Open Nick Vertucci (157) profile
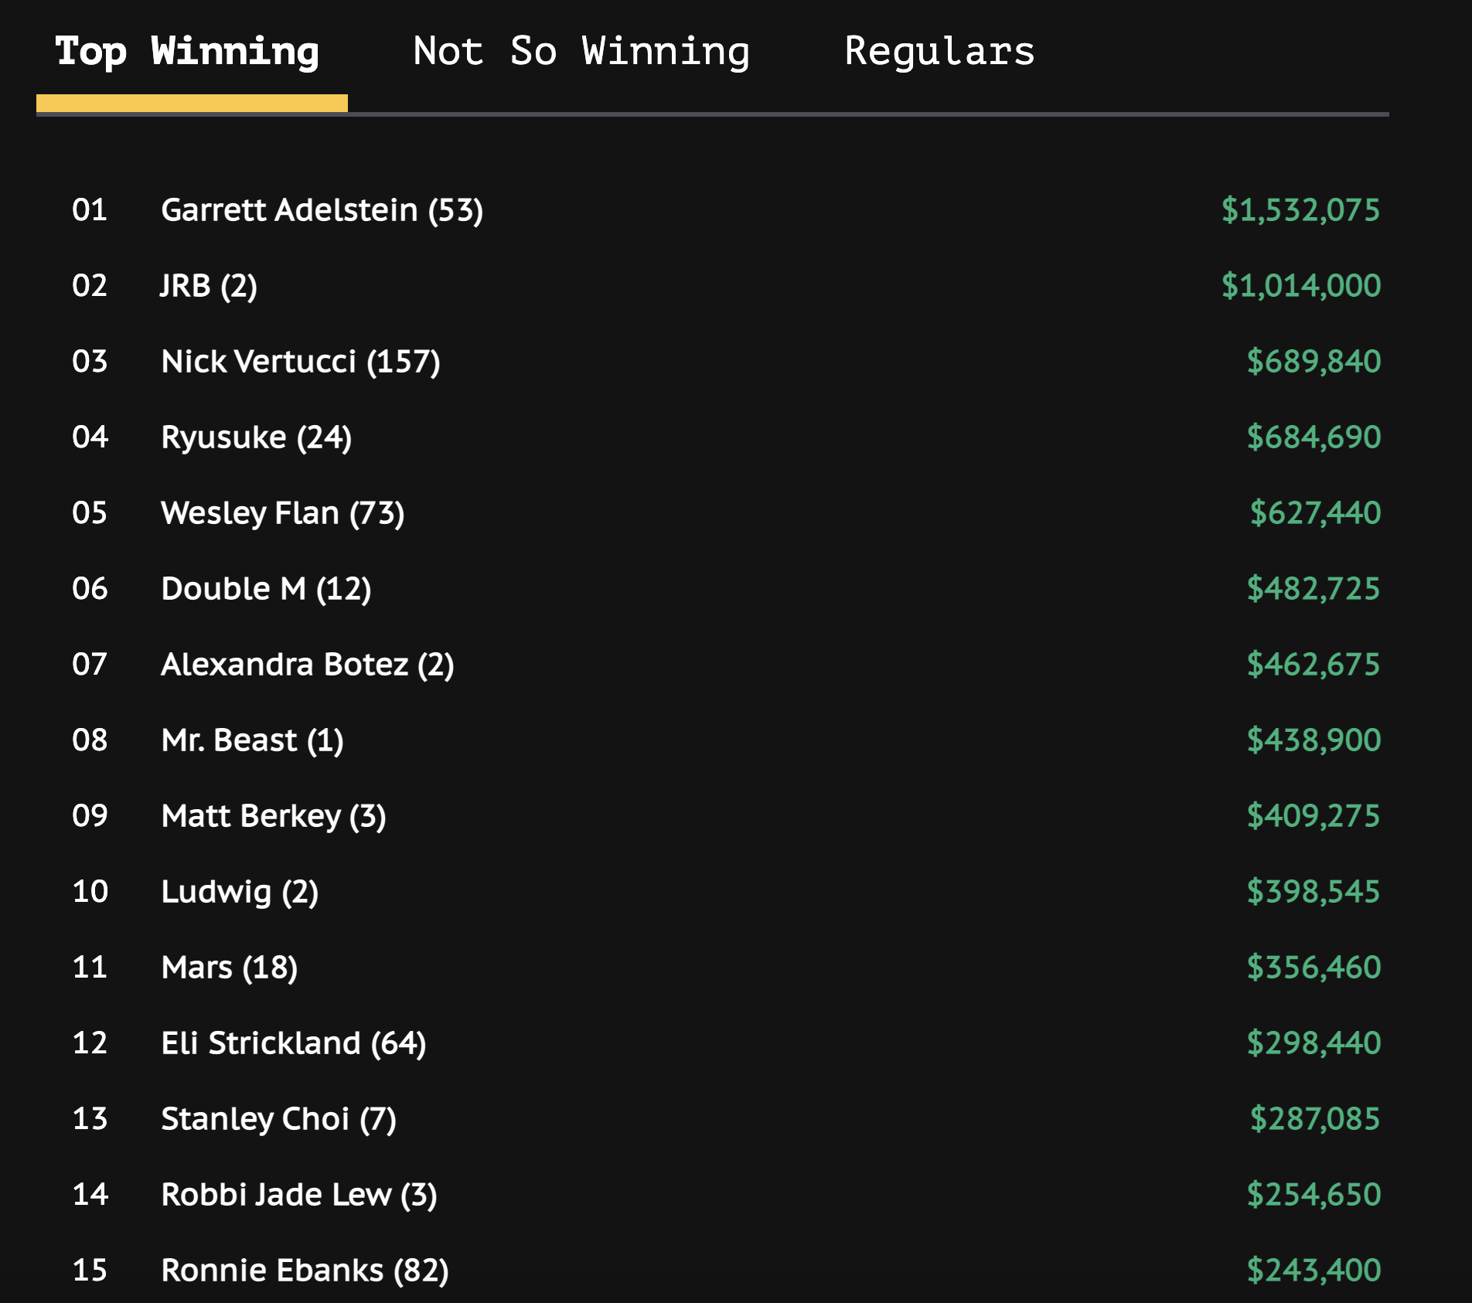 tap(301, 362)
